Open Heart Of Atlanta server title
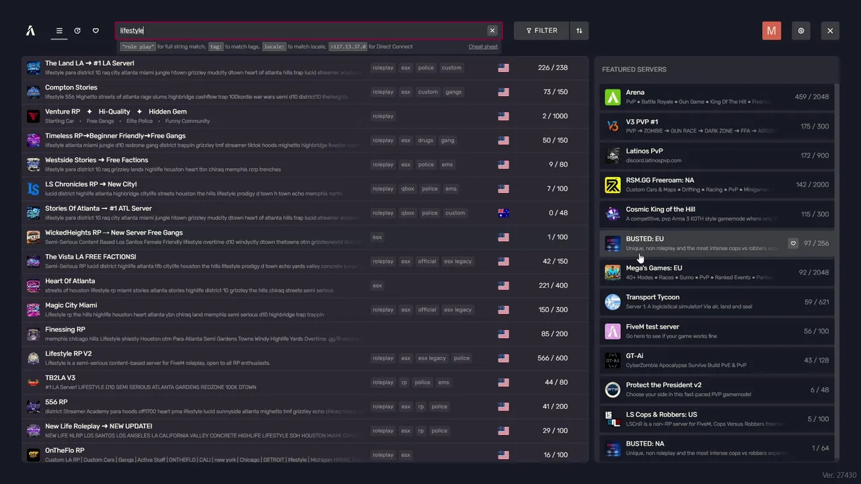This screenshot has width=861, height=484. tap(70, 281)
